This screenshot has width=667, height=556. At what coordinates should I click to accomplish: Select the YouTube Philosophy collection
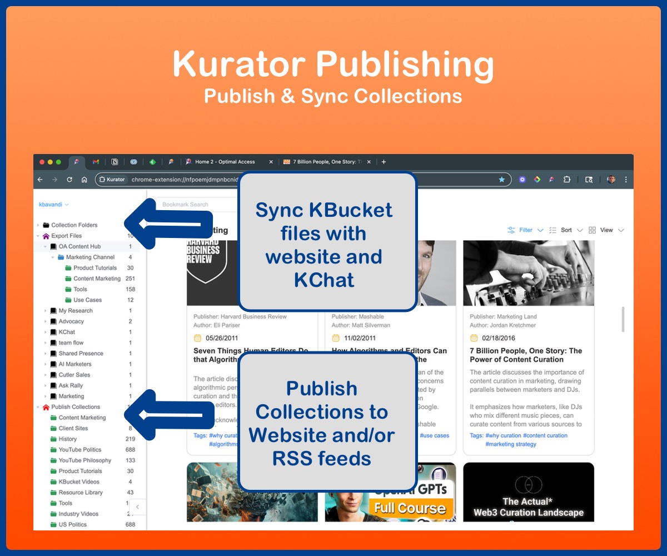[x=84, y=460]
